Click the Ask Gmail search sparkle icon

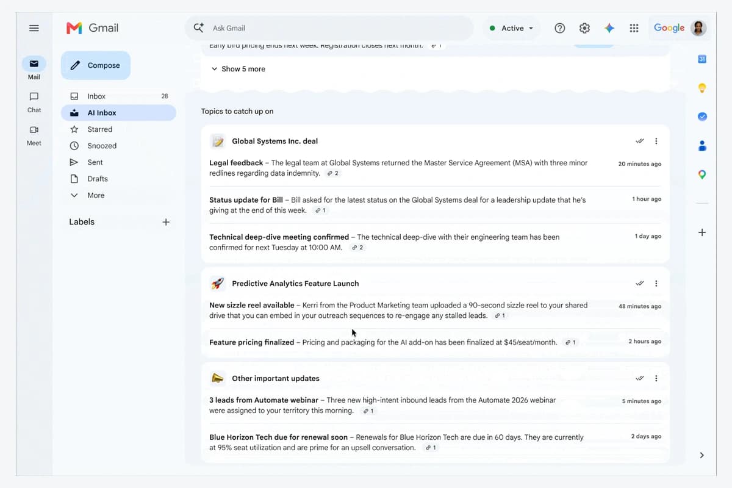click(x=198, y=28)
